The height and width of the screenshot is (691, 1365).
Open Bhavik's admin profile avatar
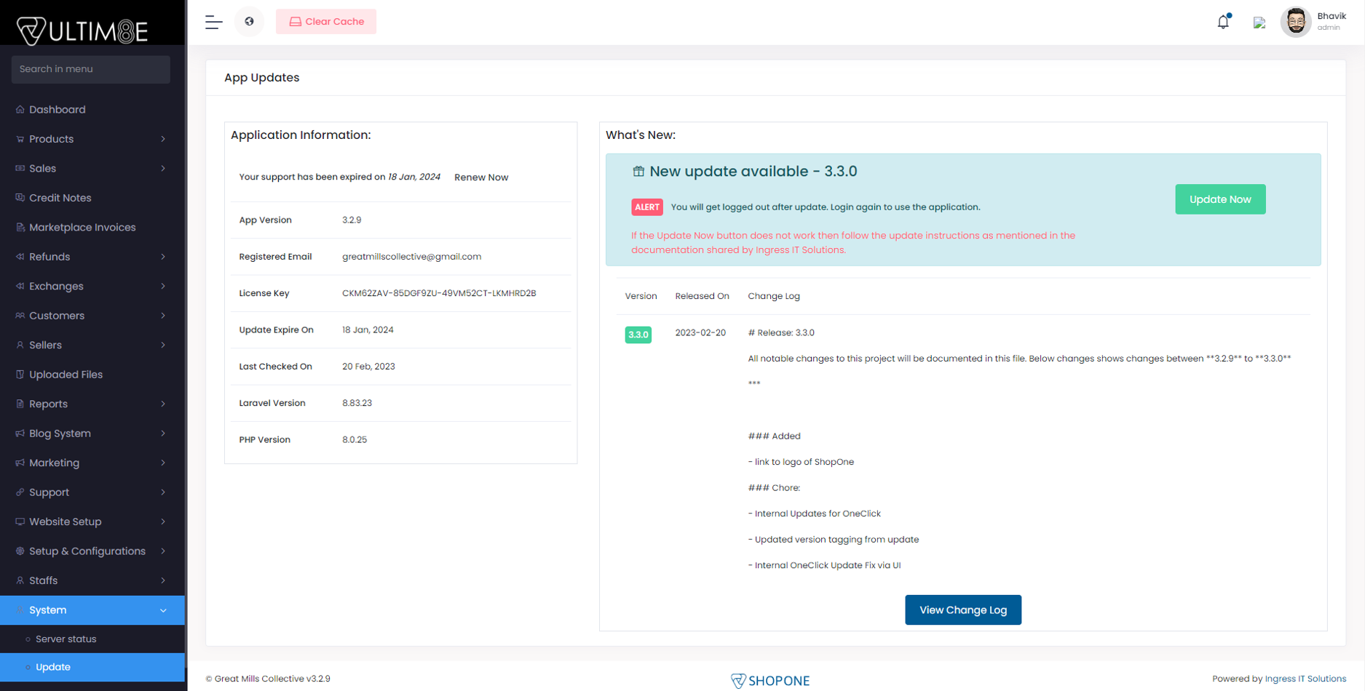pyautogui.click(x=1297, y=22)
